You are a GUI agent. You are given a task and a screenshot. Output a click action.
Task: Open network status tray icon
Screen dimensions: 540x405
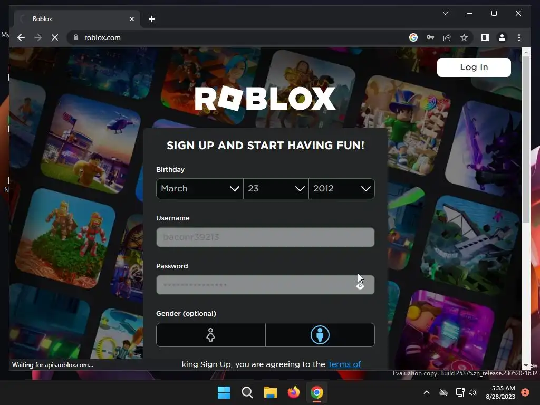460,392
